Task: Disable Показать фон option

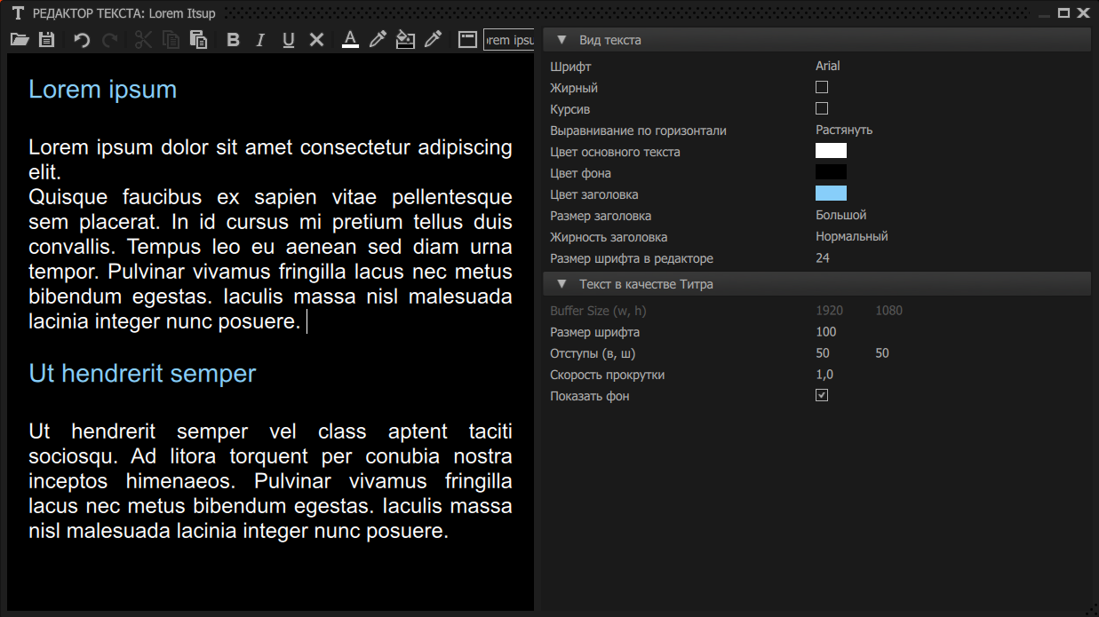Action: click(x=822, y=395)
